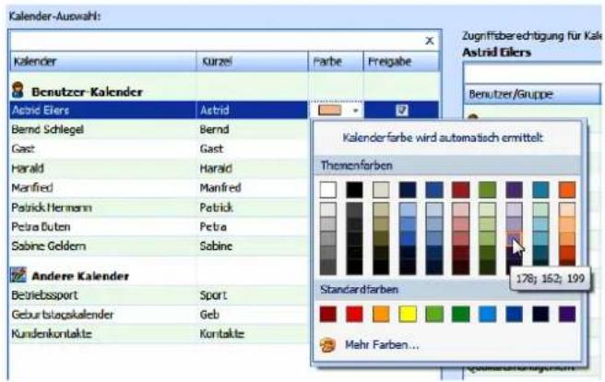This screenshot has height=382, width=605.
Task: Select the Manfred calendar row
Action: tap(159, 188)
